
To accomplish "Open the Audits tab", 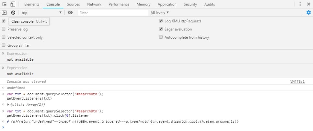I will tap(210, 4).
